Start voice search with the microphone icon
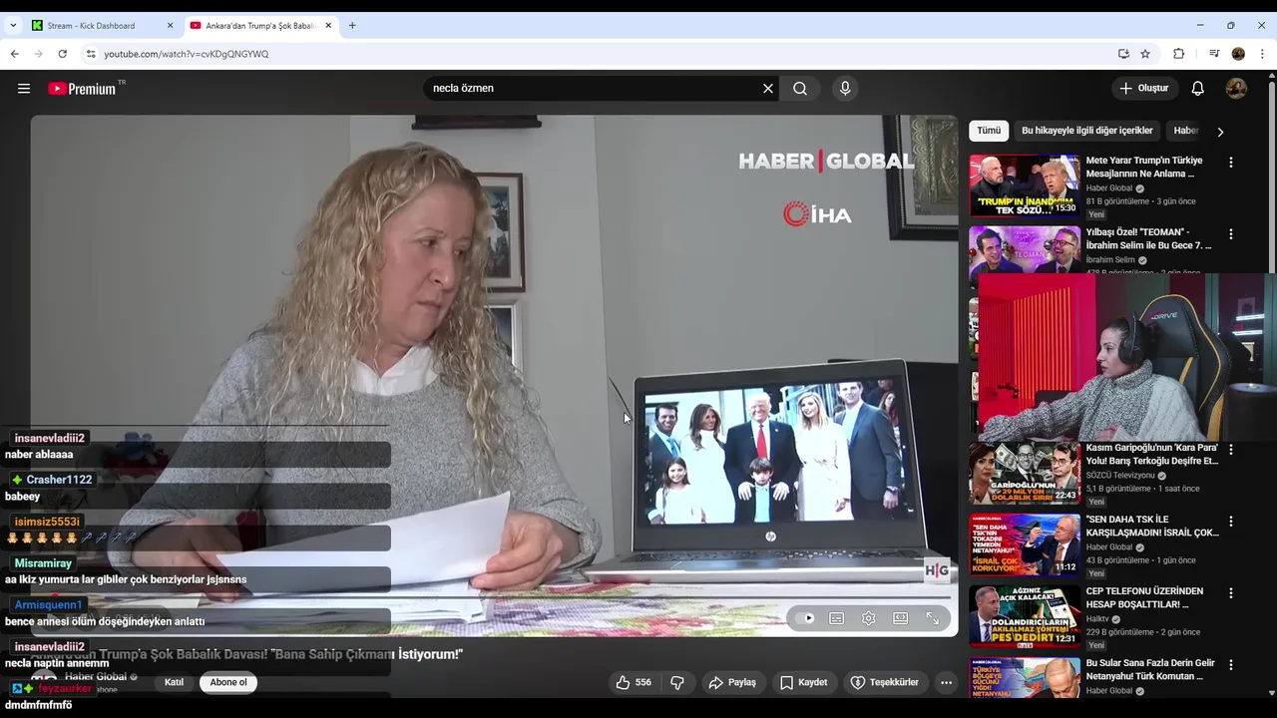This screenshot has width=1277, height=718. 845,88
